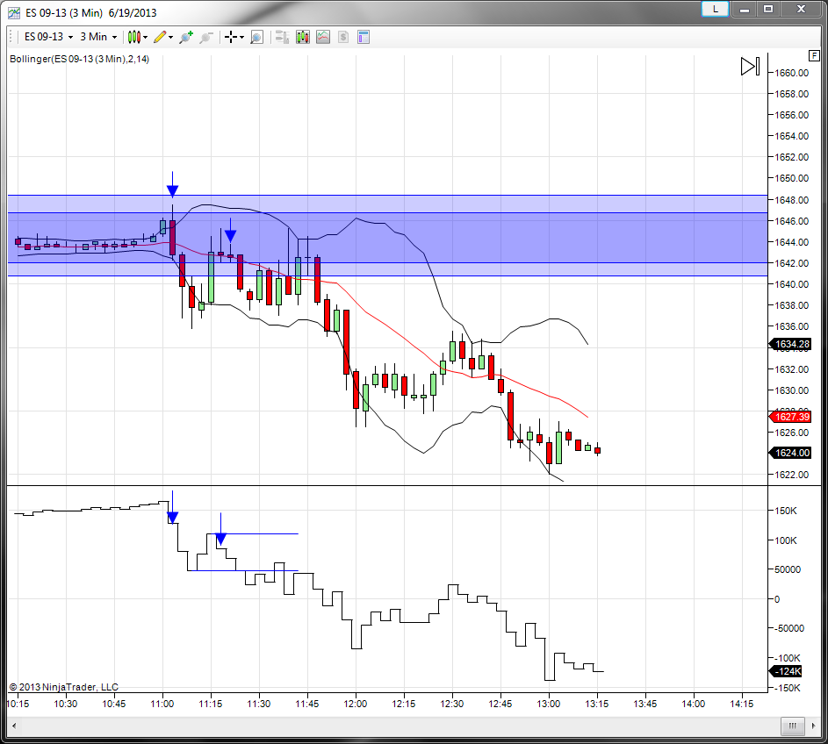
Task: Click the 150K axis label in lower panel
Action: coord(786,511)
